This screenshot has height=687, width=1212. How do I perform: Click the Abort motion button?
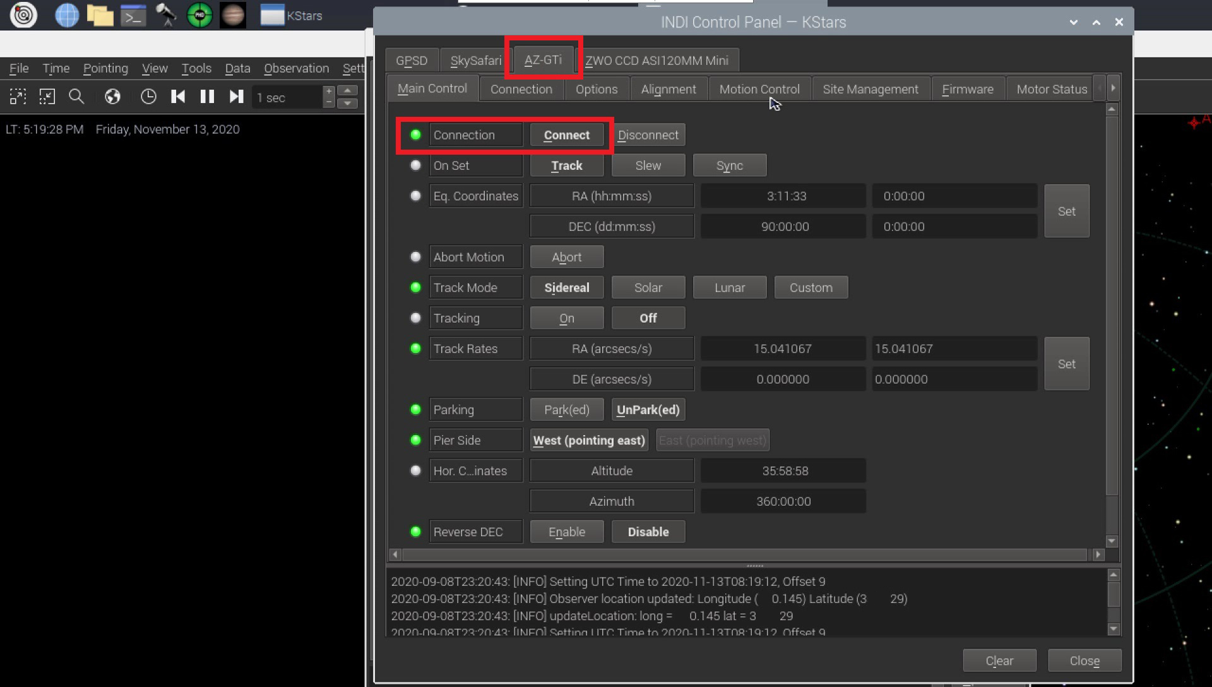[567, 257]
